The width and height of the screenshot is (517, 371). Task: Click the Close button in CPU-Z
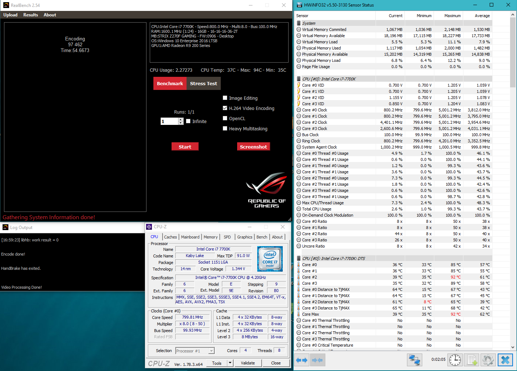pos(276,363)
